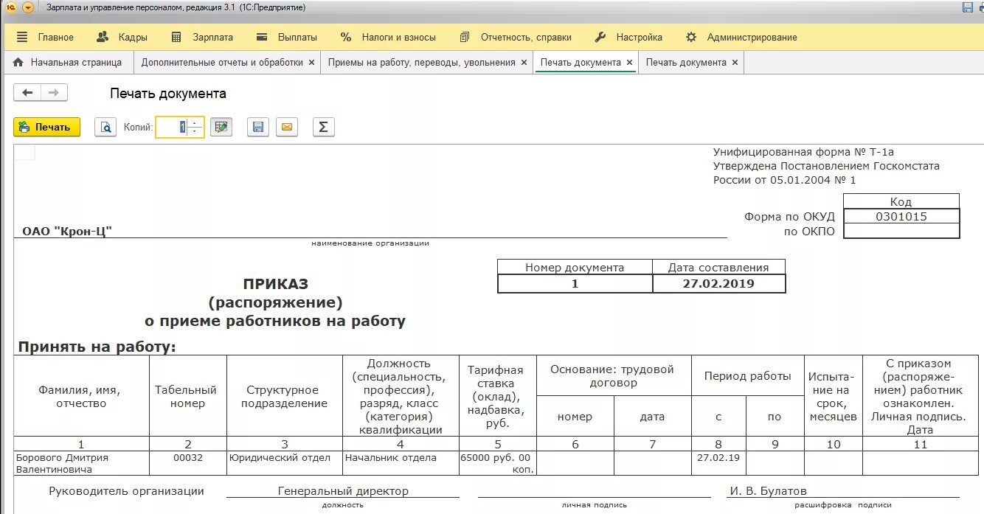This screenshot has width=984, height=514.
Task: Select the Руководитель организации label
Action: [126, 491]
